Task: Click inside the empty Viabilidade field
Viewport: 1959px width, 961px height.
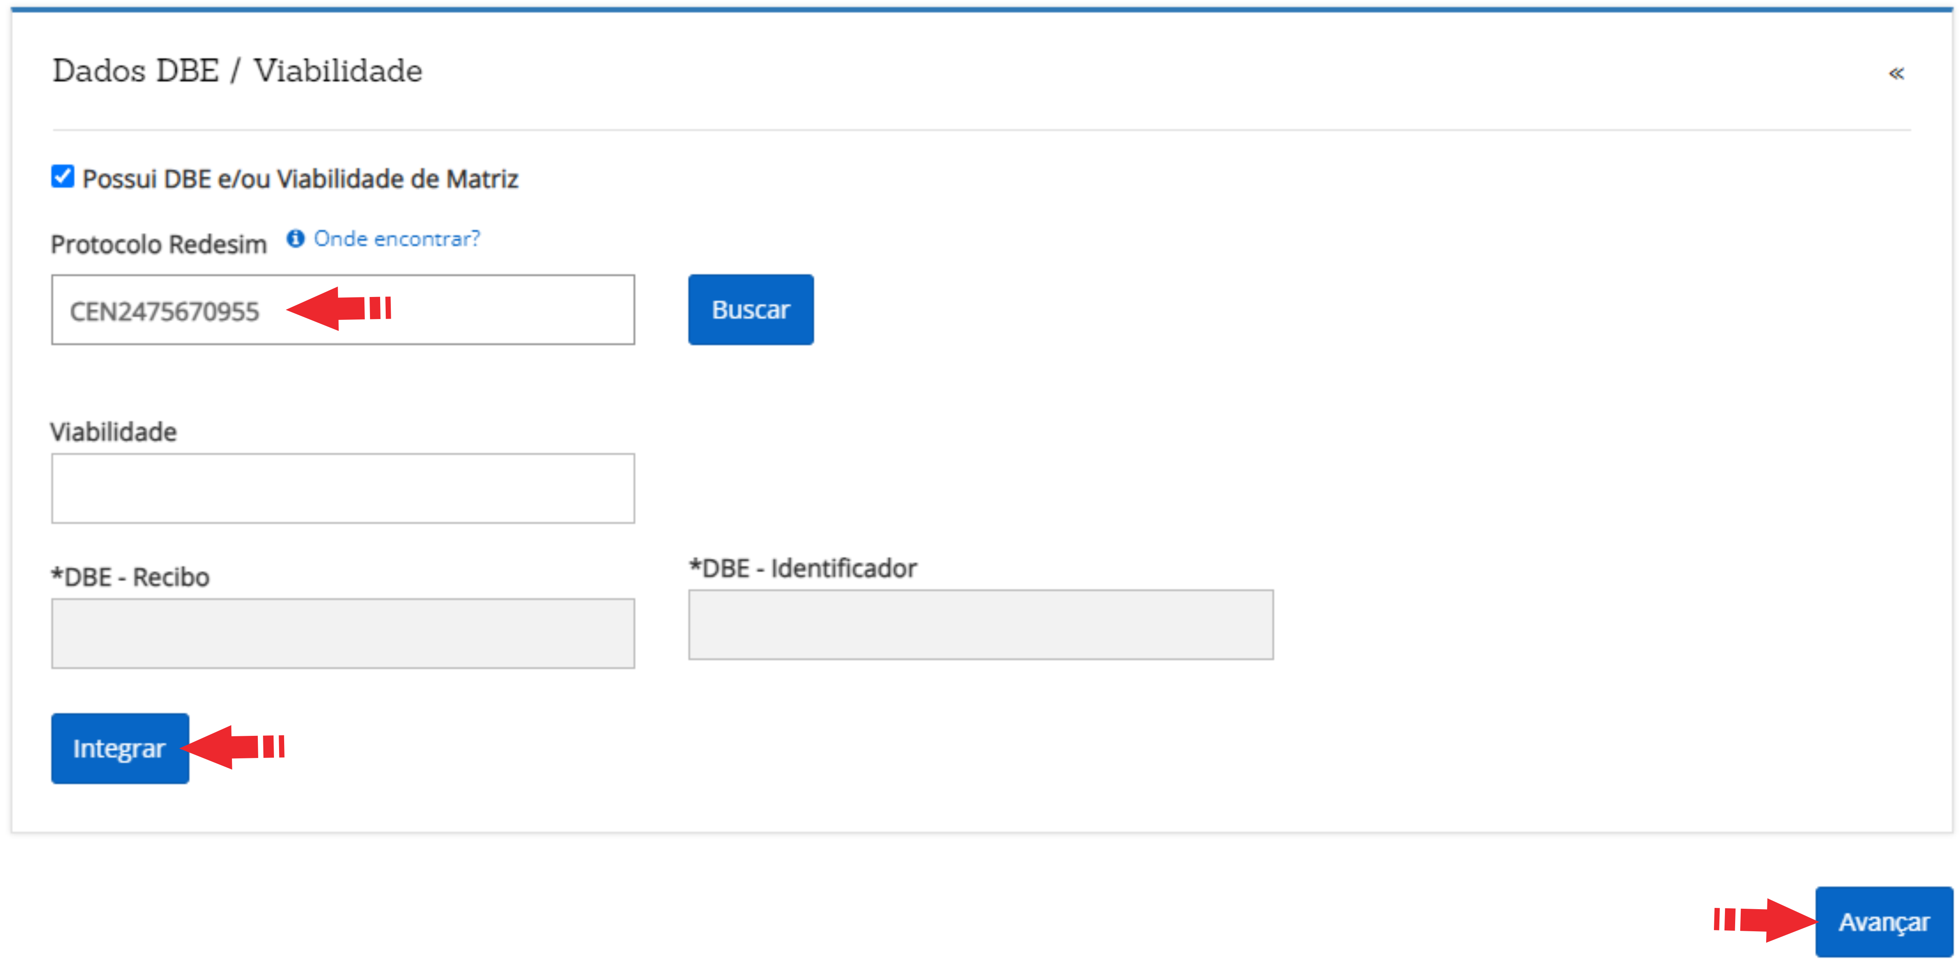Action: (x=342, y=489)
